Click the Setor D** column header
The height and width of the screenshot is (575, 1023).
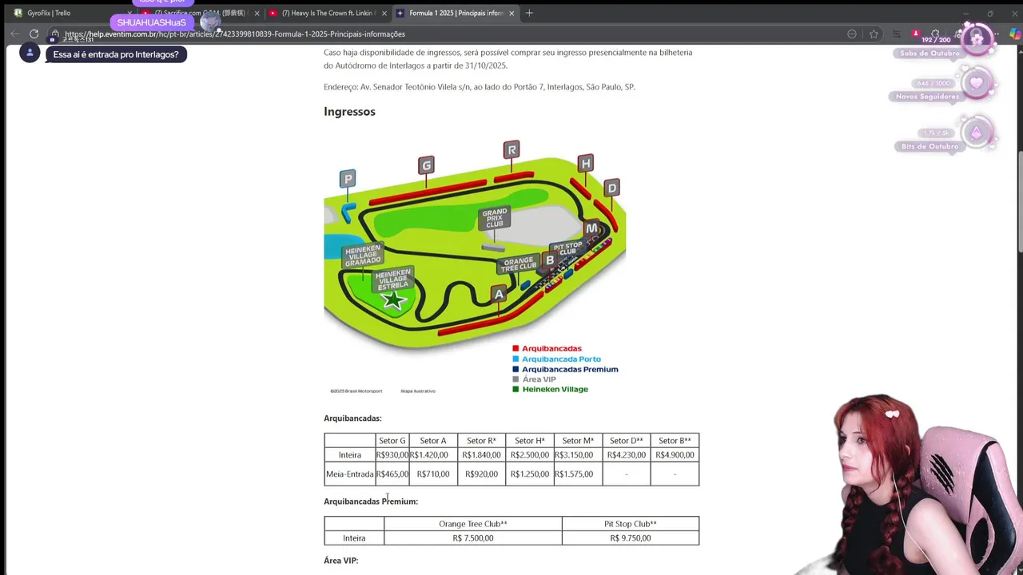click(627, 441)
